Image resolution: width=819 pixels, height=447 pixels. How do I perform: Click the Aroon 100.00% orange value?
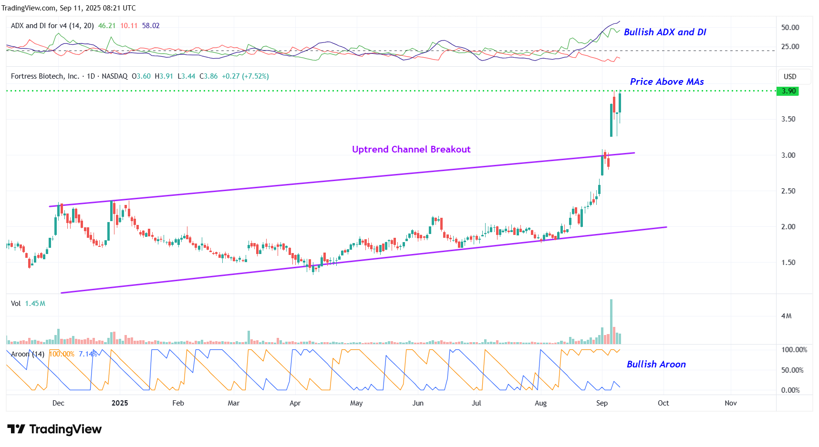pos(62,354)
